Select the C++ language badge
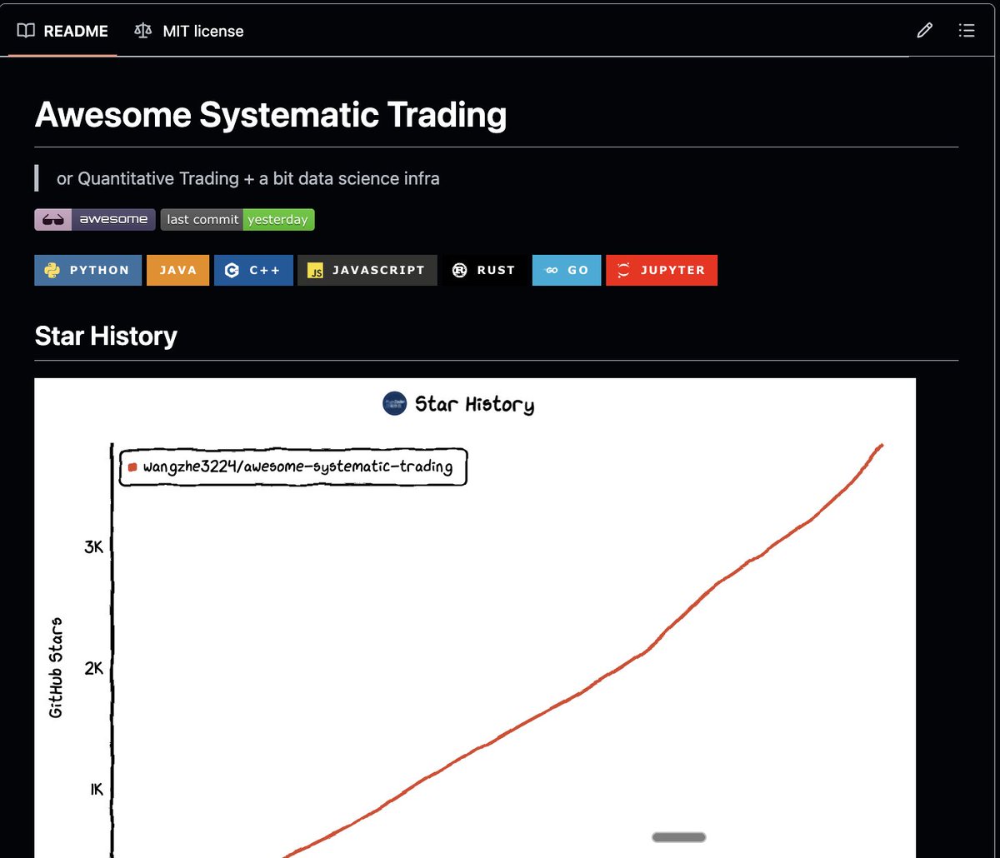This screenshot has height=858, width=1000. click(x=253, y=270)
